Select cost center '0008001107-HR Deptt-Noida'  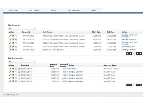click(53, 50)
